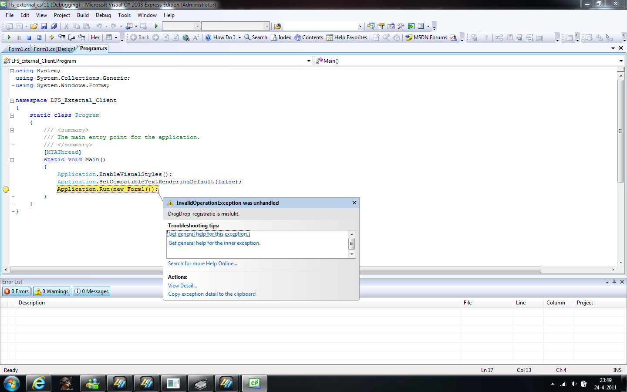This screenshot has height=392, width=627.
Task: Click the Save All toolbar icon
Action: pos(54,26)
